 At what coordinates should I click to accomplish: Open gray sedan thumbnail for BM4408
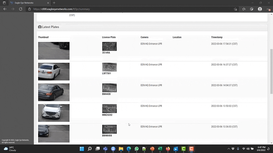(x=54, y=92)
